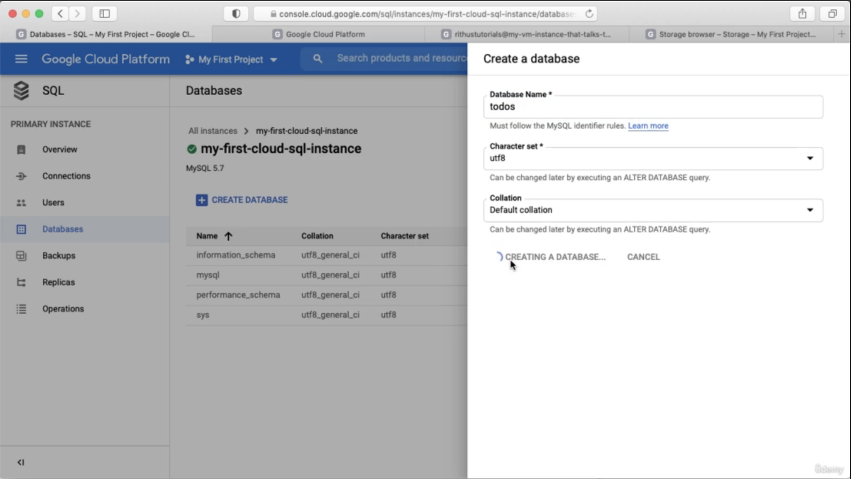The height and width of the screenshot is (479, 851).
Task: Click the Operations list icon
Action: 21,309
